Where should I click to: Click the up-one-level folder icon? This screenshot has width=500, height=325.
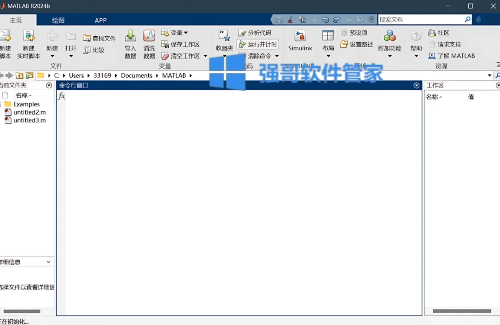coord(19,75)
